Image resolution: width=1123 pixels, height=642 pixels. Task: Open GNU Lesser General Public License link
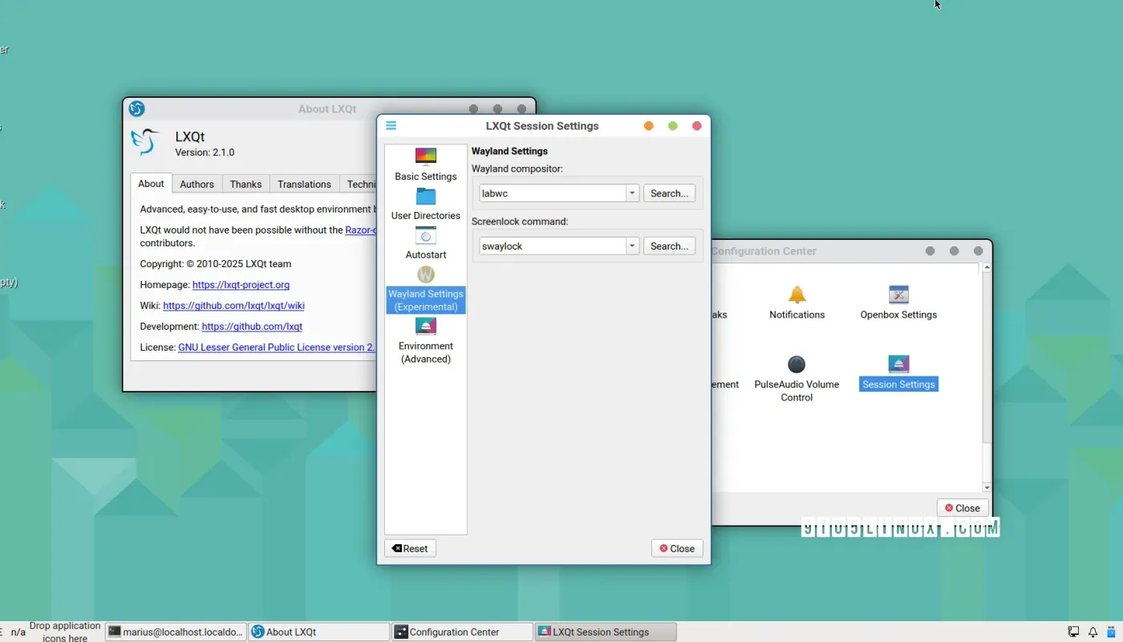point(277,347)
